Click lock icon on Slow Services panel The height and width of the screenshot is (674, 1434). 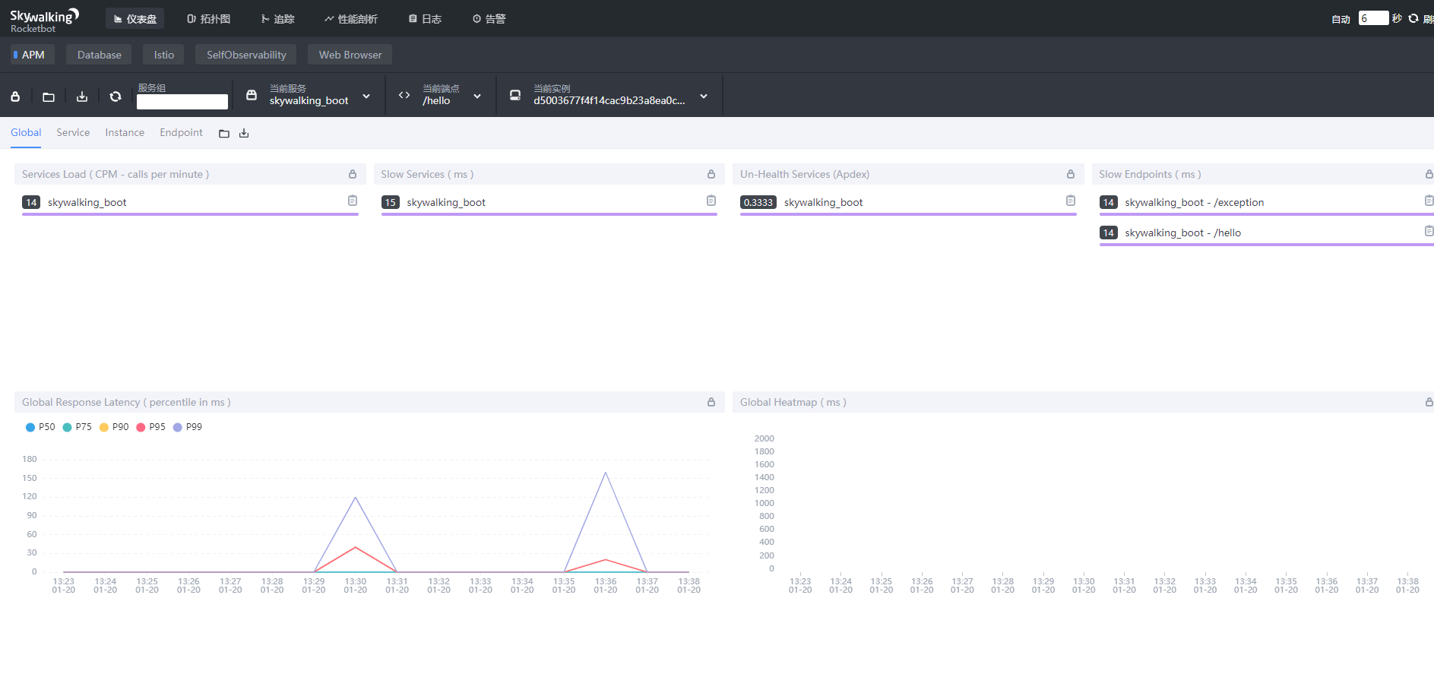[x=711, y=174]
